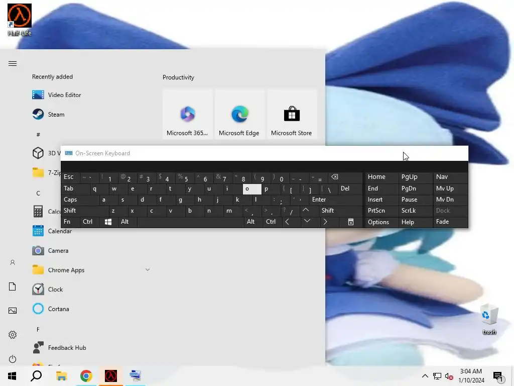Click the taskbar clock showing 3:04 AM
Screen dimensions: 514x386
tap(471, 376)
